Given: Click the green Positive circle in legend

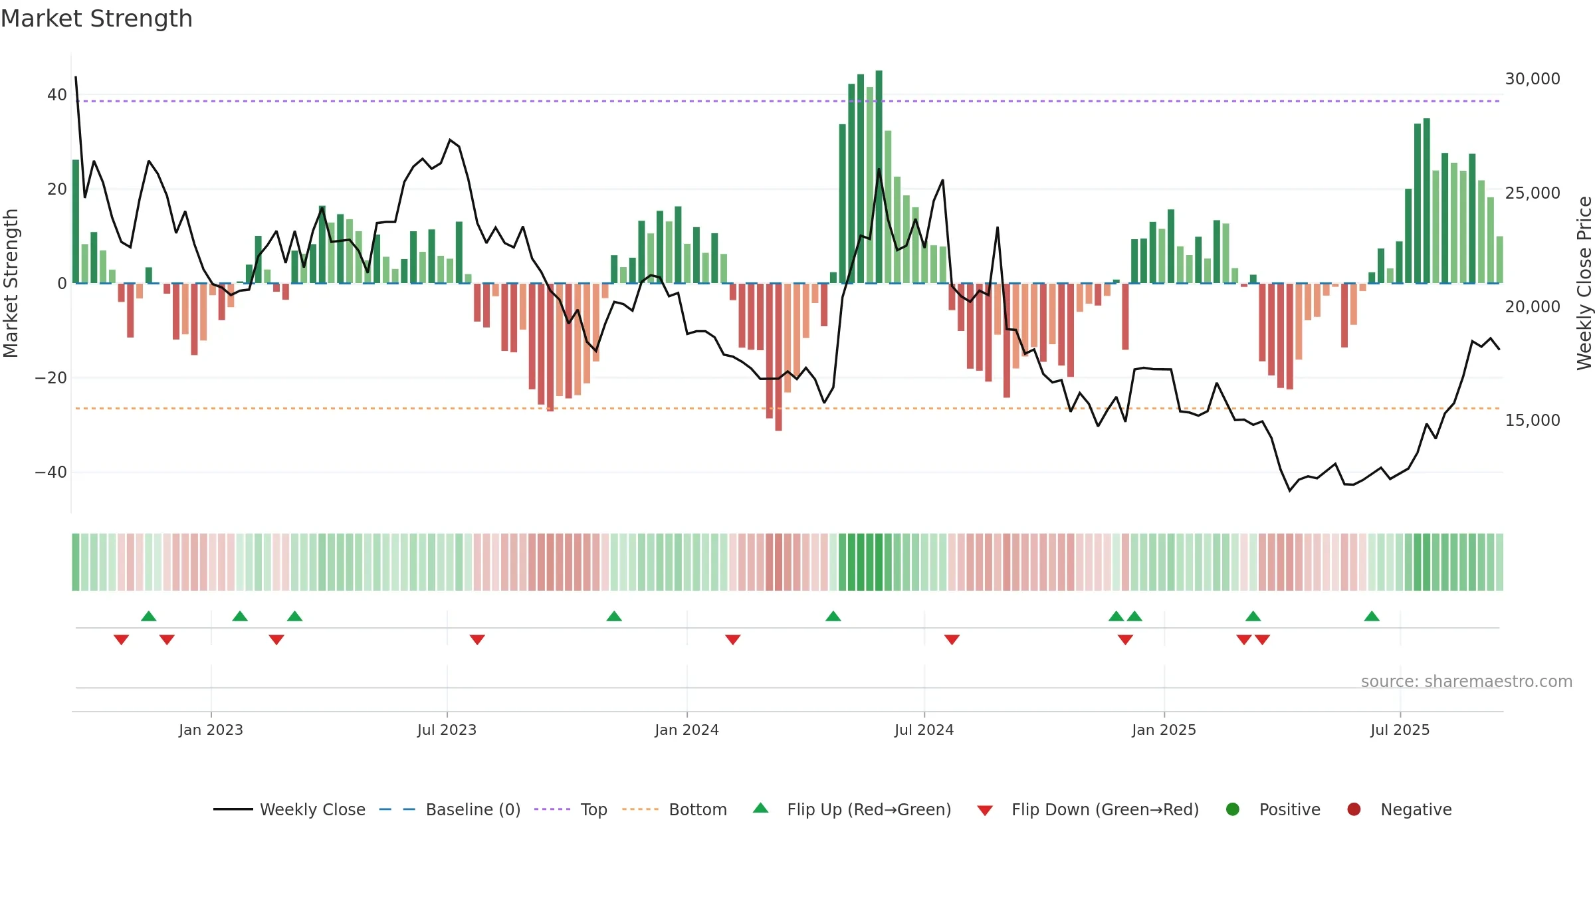Looking at the screenshot, I should tap(1233, 809).
